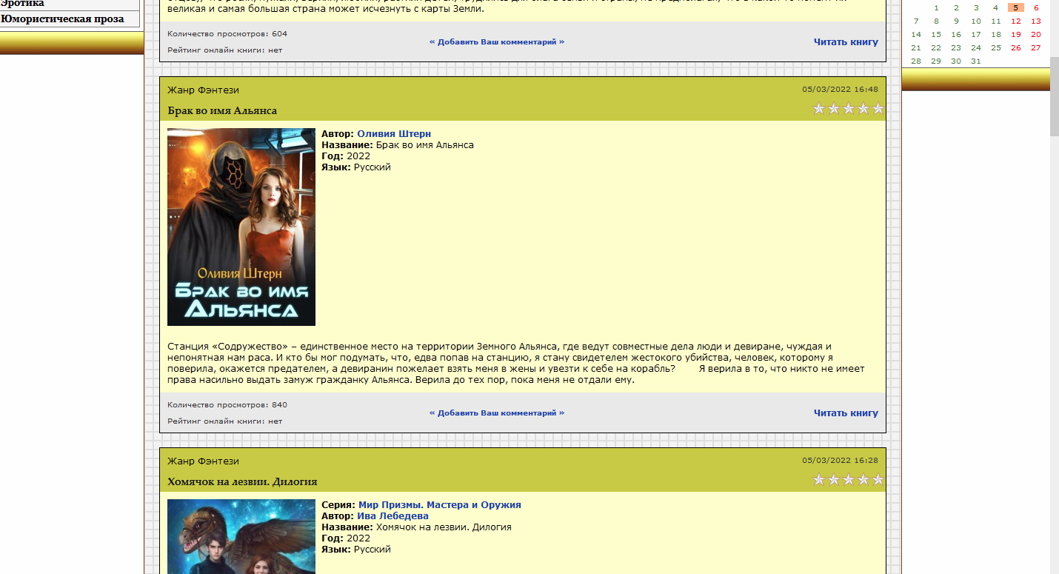This screenshot has height=574, width=1059.
Task: Rate Брак во имя Альянса four stars
Action: pos(863,109)
